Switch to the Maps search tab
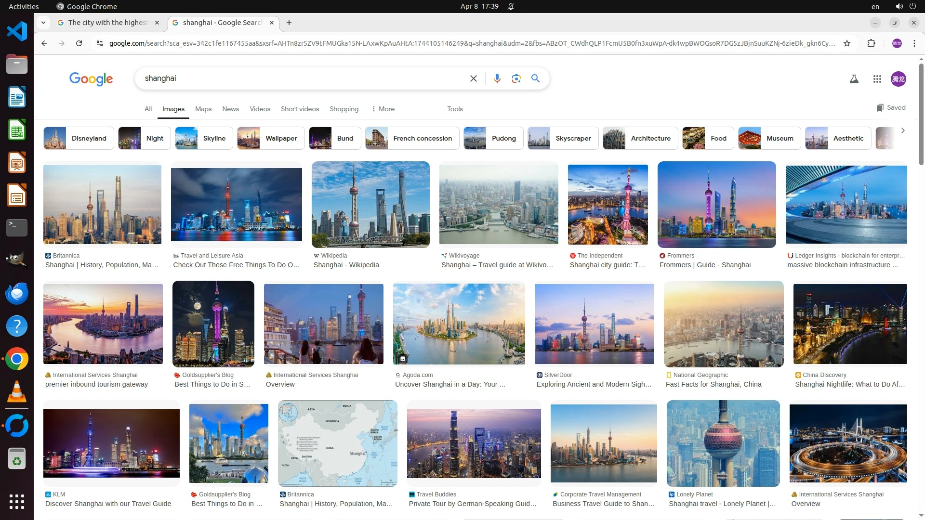 tap(203, 109)
